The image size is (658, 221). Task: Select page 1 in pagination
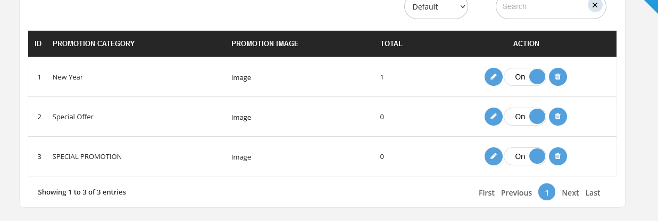(x=547, y=192)
